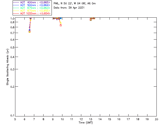Click the x-axis tick label 9
The width and height of the screenshot is (161, 129).
click(53, 119)
